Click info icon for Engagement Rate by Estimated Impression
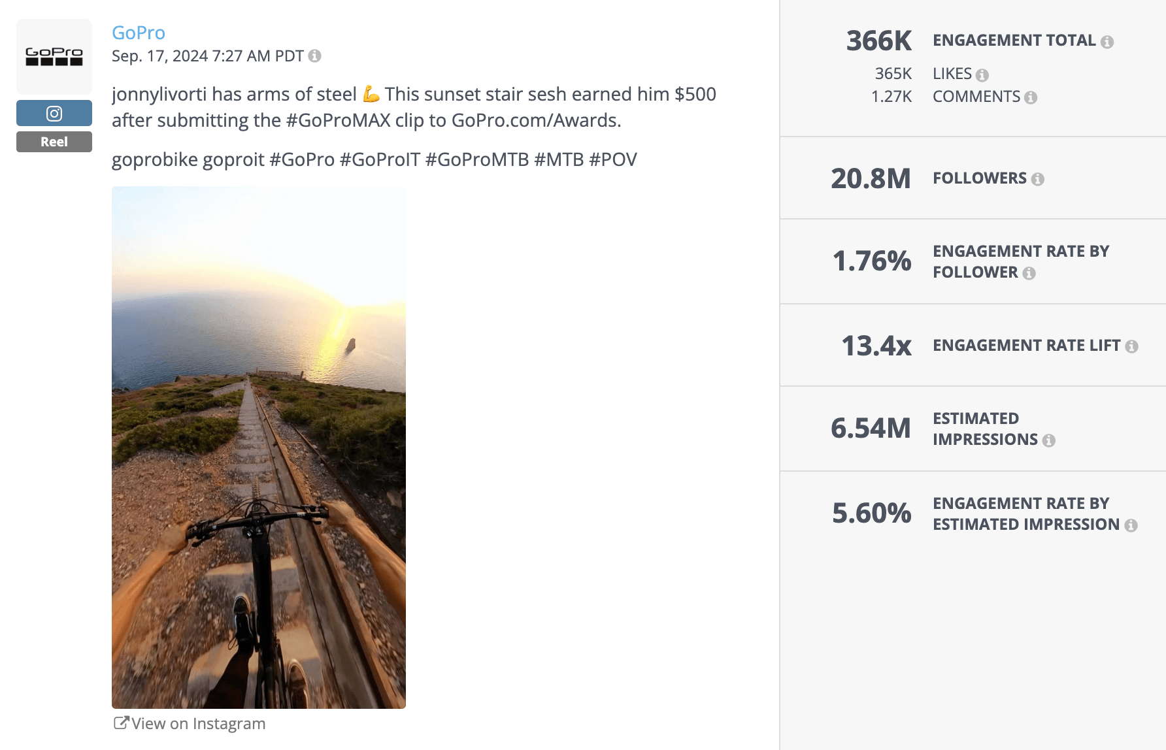Image resolution: width=1166 pixels, height=750 pixels. (x=1131, y=525)
